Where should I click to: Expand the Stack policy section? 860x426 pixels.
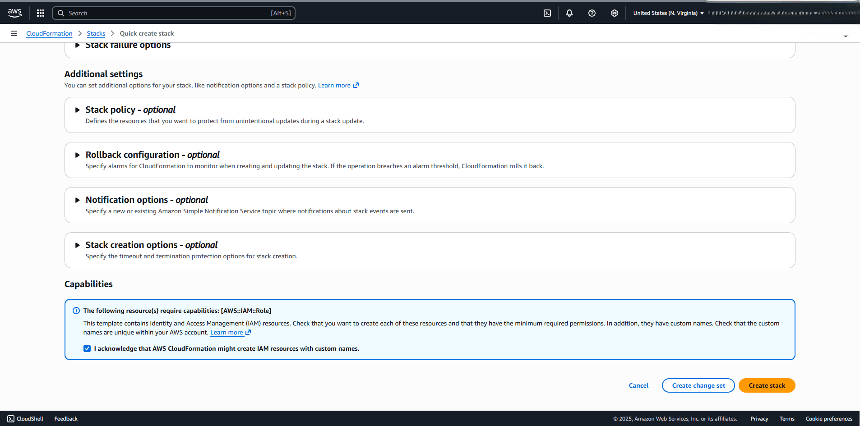(77, 110)
